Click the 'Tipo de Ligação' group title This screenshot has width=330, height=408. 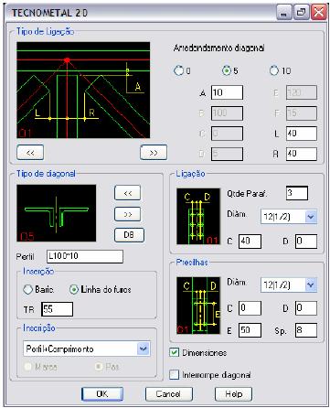point(45,31)
